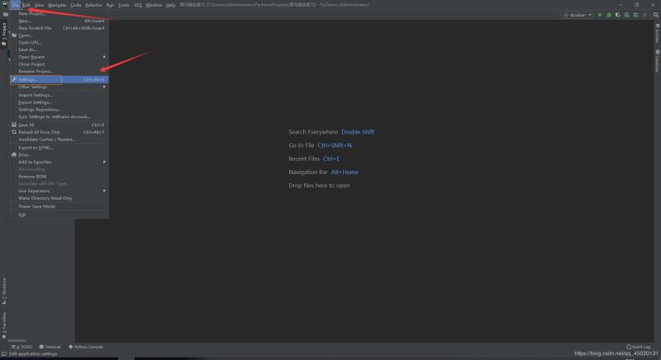This screenshot has height=360, width=661.
Task: Select New Scratch File menu entry
Action: pos(59,28)
